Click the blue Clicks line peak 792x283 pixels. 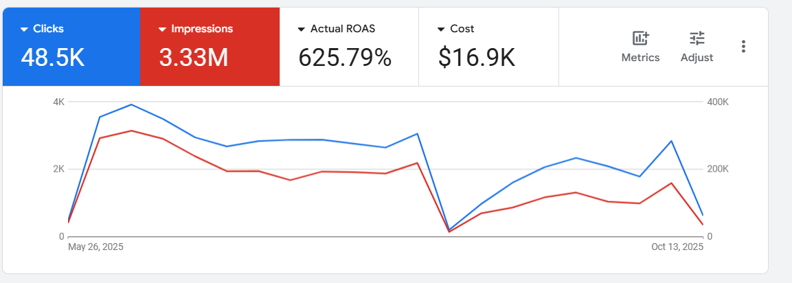(x=131, y=104)
